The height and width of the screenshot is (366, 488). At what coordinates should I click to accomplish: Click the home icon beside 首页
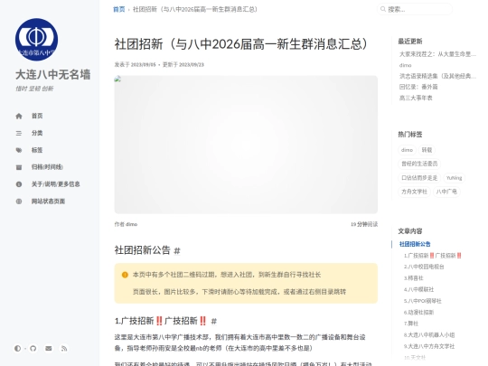[x=19, y=116]
